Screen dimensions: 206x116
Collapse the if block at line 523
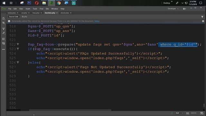18,49
